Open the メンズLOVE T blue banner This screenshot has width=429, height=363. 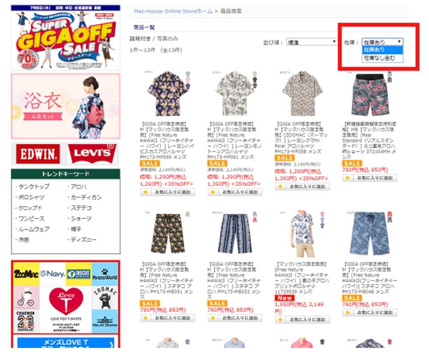click(x=66, y=342)
